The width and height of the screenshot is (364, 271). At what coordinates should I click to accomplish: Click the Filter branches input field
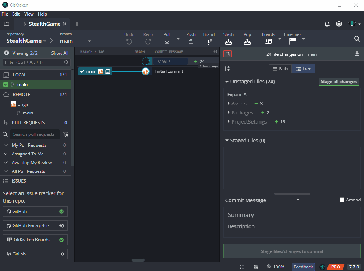[37, 62]
